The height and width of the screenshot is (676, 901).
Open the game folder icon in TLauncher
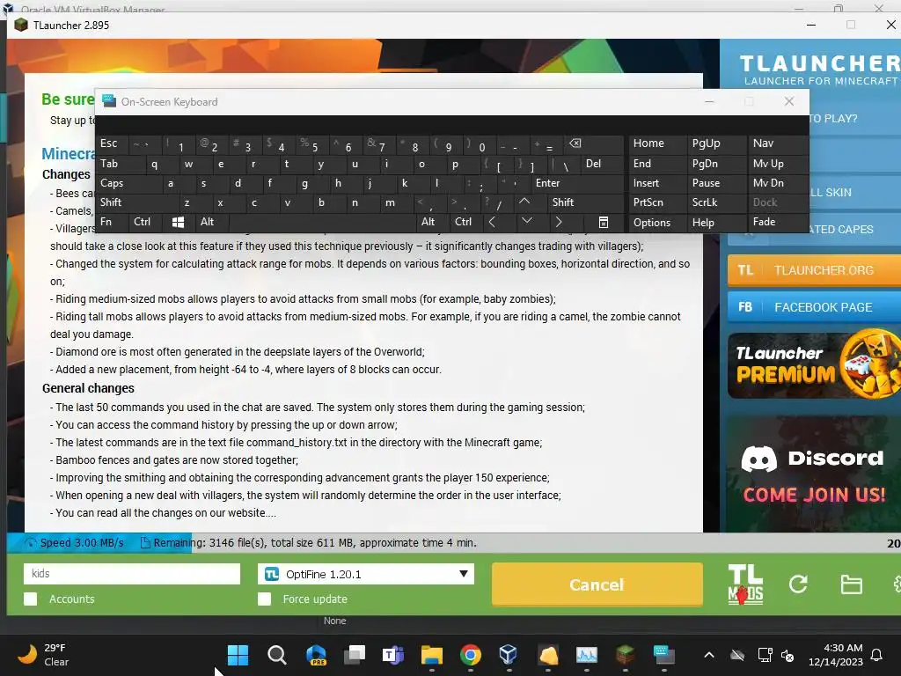tap(851, 584)
